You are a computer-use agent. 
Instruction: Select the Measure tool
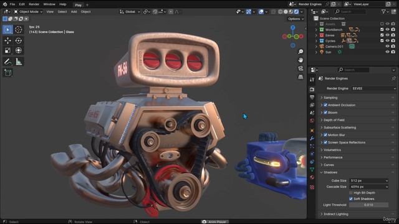(x=18, y=62)
